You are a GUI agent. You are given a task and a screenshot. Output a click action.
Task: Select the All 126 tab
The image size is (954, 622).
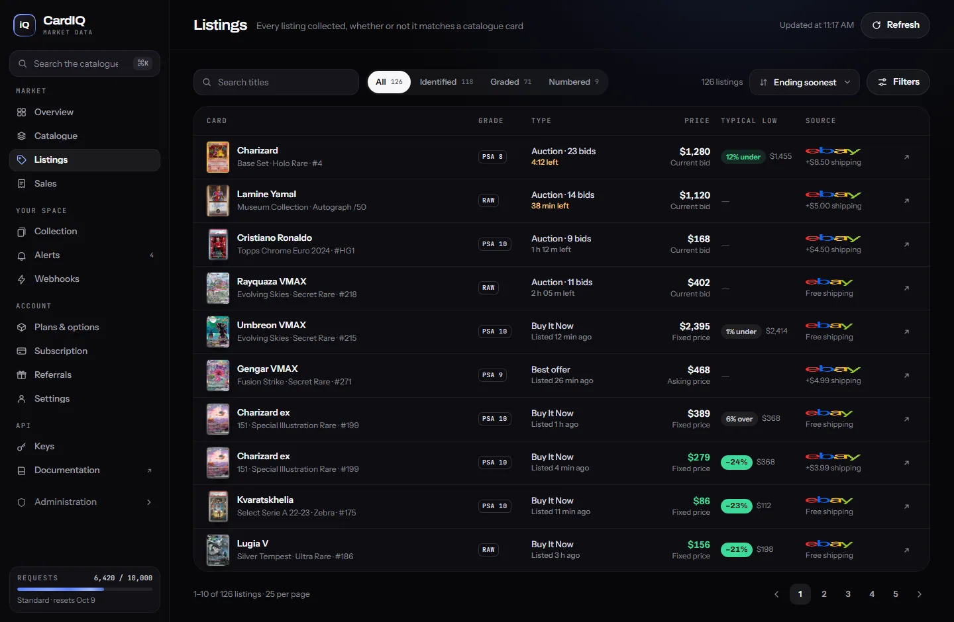(x=389, y=82)
